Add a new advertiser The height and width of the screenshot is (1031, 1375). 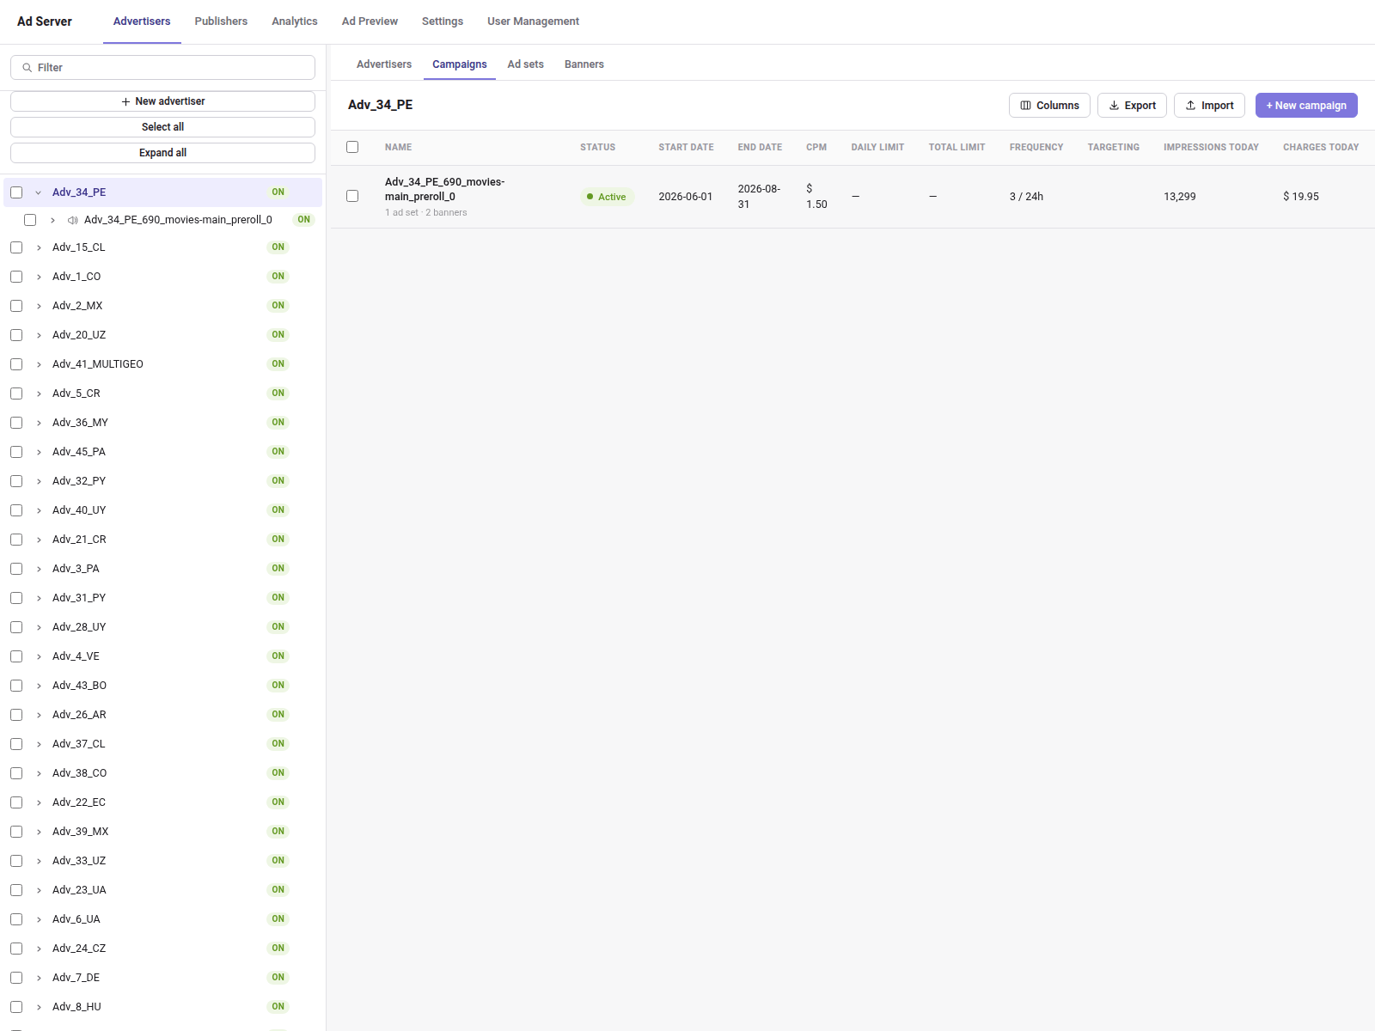click(162, 101)
